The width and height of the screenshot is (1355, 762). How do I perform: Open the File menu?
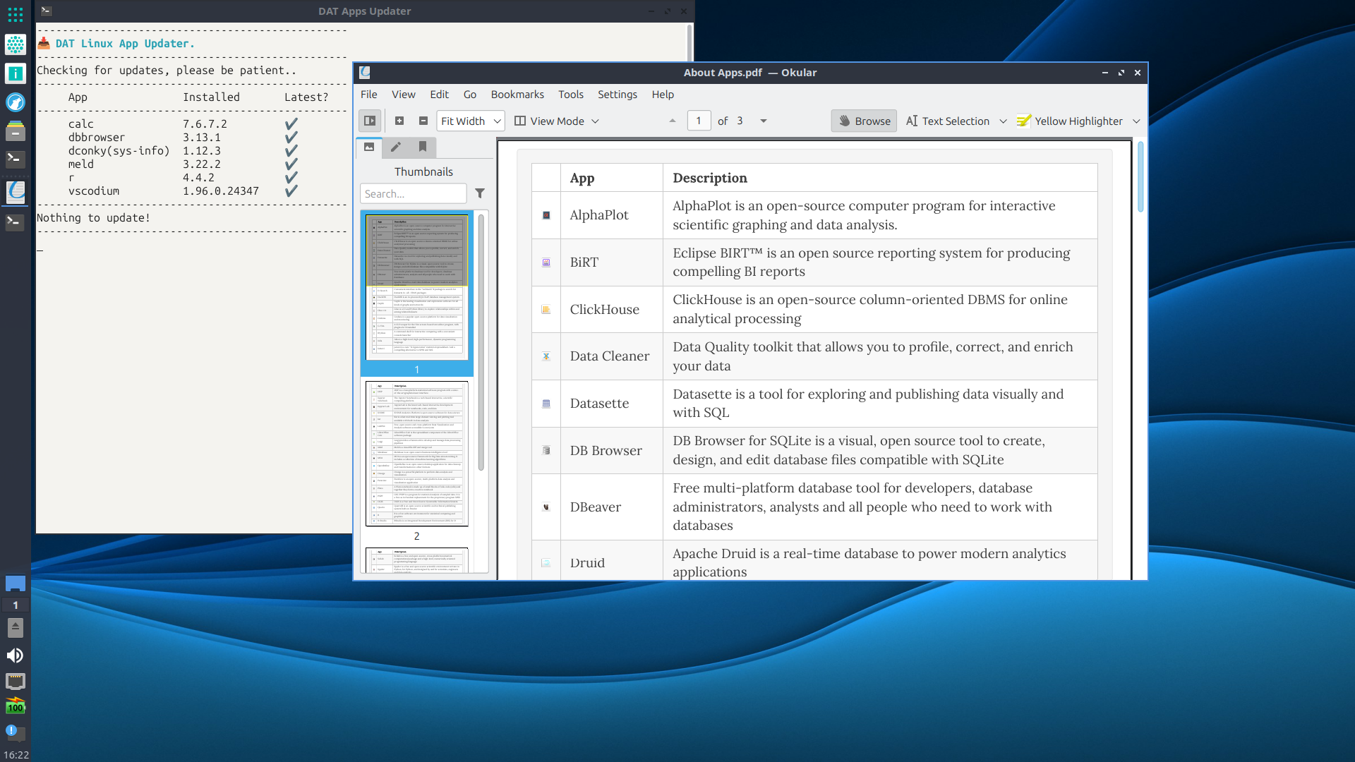369,94
